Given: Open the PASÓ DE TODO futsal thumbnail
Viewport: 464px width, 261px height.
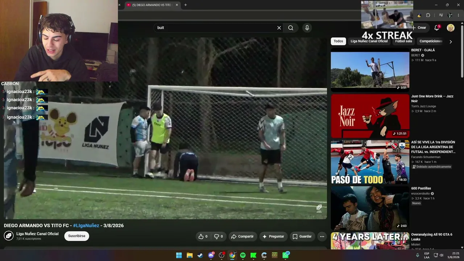Looking at the screenshot, I should coord(370,162).
